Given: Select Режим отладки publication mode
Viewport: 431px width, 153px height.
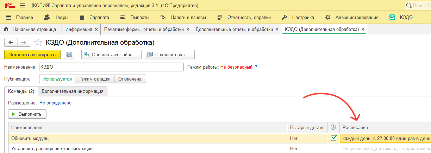Looking at the screenshot, I should click(x=95, y=79).
